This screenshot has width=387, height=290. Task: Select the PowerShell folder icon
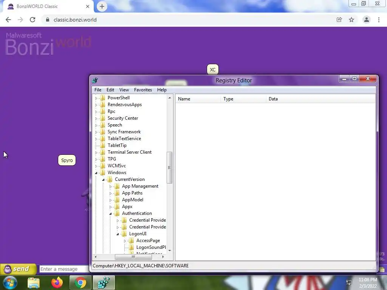click(x=103, y=98)
